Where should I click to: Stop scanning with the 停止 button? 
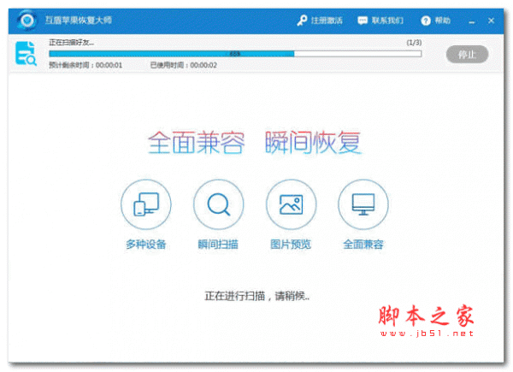click(x=467, y=55)
